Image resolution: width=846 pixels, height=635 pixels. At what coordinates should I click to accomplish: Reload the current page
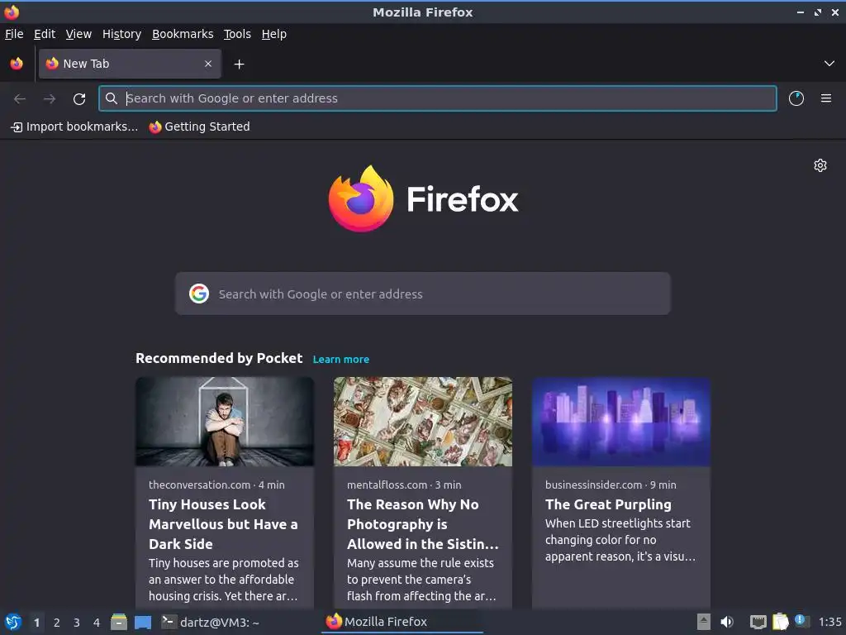click(79, 99)
